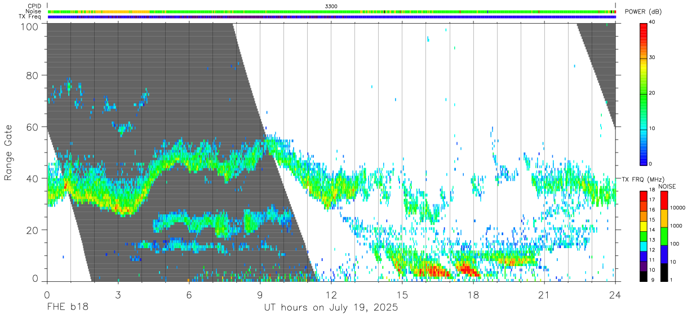Click the 30 label on power colorbar
The width and height of the screenshot is (692, 319).
tap(653, 57)
